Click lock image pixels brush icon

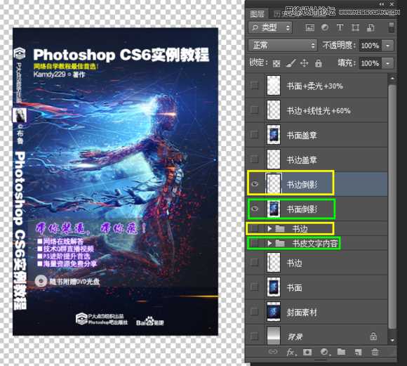(291, 63)
